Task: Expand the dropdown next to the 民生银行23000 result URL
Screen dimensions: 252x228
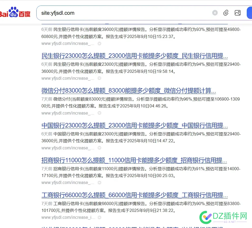Action: click(x=99, y=78)
